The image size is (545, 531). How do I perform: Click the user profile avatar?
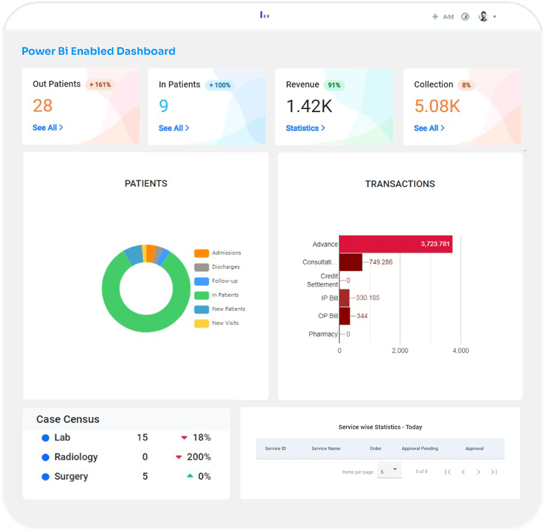click(482, 16)
